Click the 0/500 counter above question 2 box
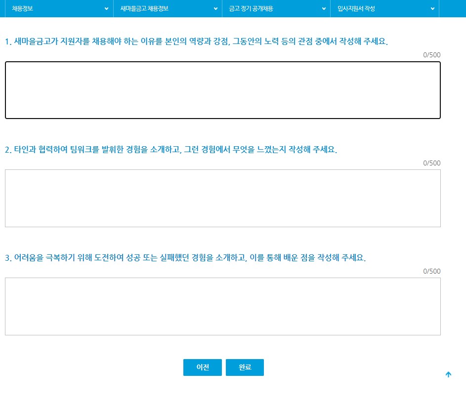Image resolution: width=466 pixels, height=406 pixels. click(432, 163)
